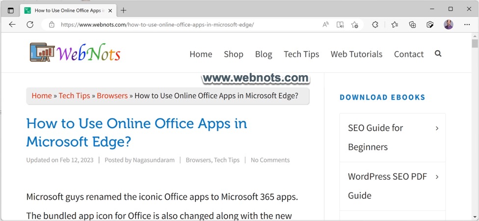Viewport: 479px width, 221px height.
Task: Click the Home breadcrumb link
Action: [x=42, y=96]
